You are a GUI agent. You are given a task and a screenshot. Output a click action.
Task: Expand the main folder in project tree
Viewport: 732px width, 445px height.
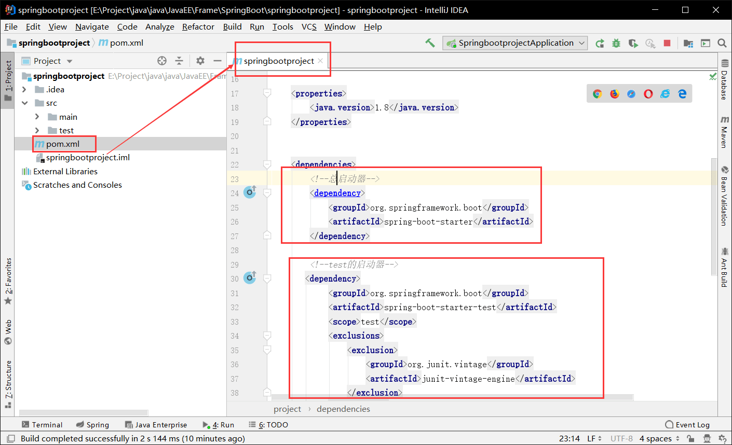click(37, 117)
